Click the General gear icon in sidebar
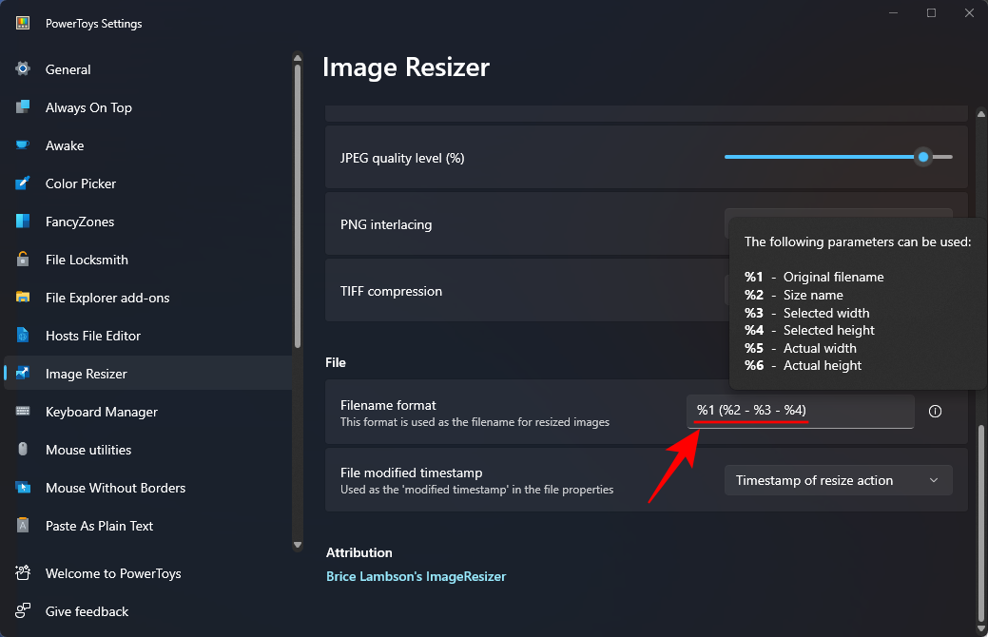988x637 pixels. (23, 69)
